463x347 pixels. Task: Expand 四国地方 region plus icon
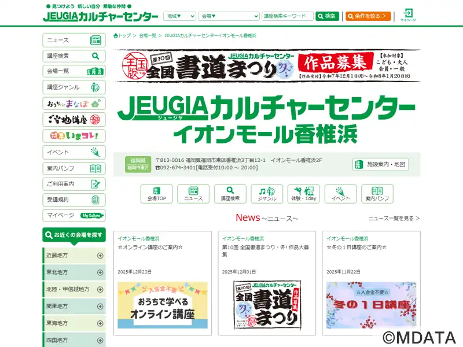100,340
